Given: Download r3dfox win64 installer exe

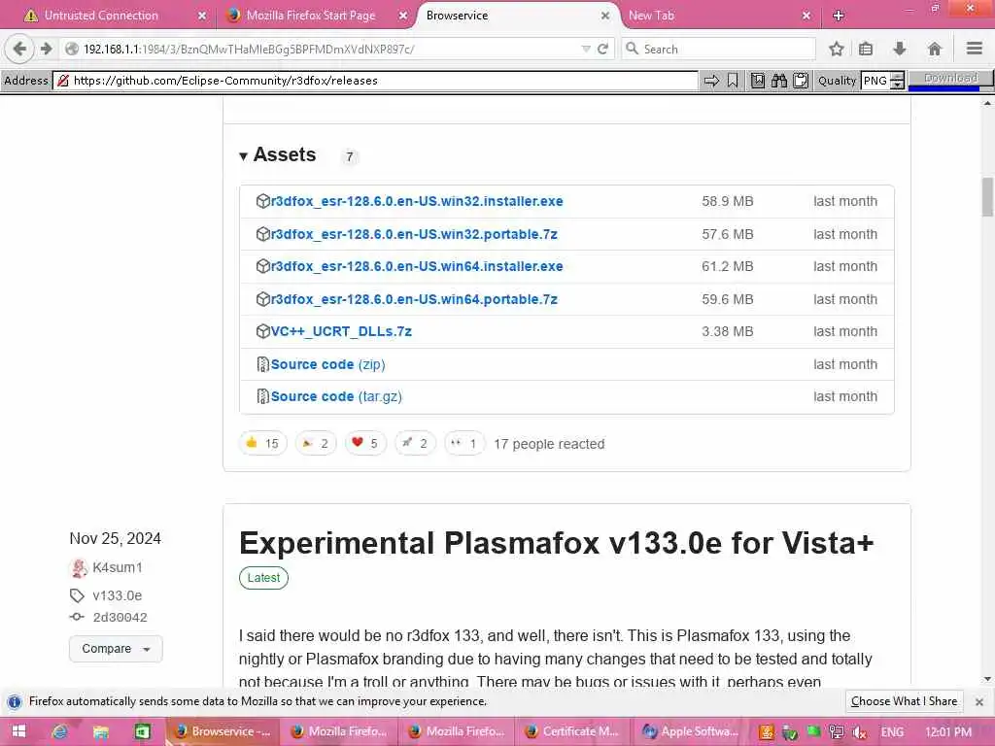Looking at the screenshot, I should (417, 266).
